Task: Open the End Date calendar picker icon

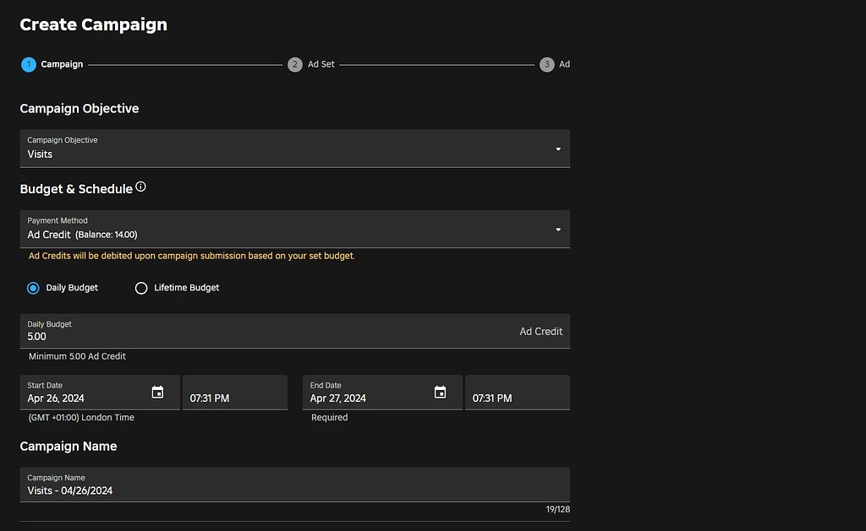Action: (440, 392)
